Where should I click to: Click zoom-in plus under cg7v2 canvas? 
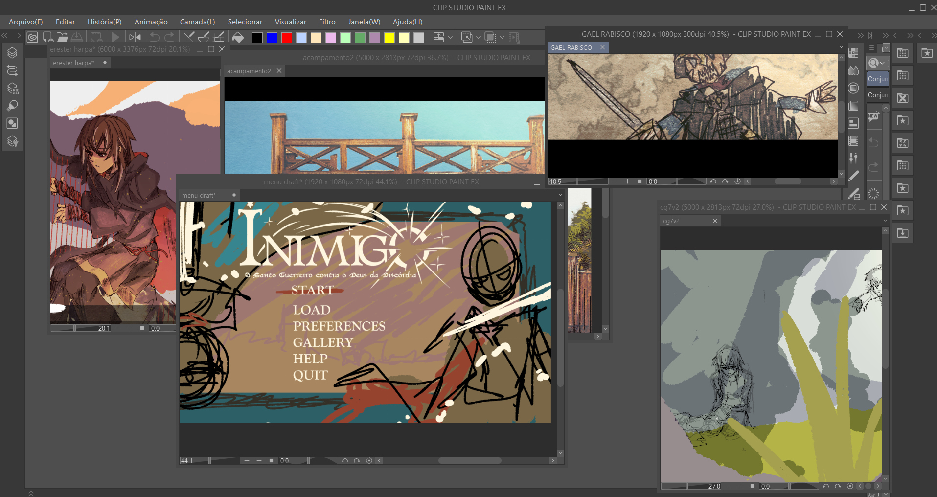click(x=740, y=486)
